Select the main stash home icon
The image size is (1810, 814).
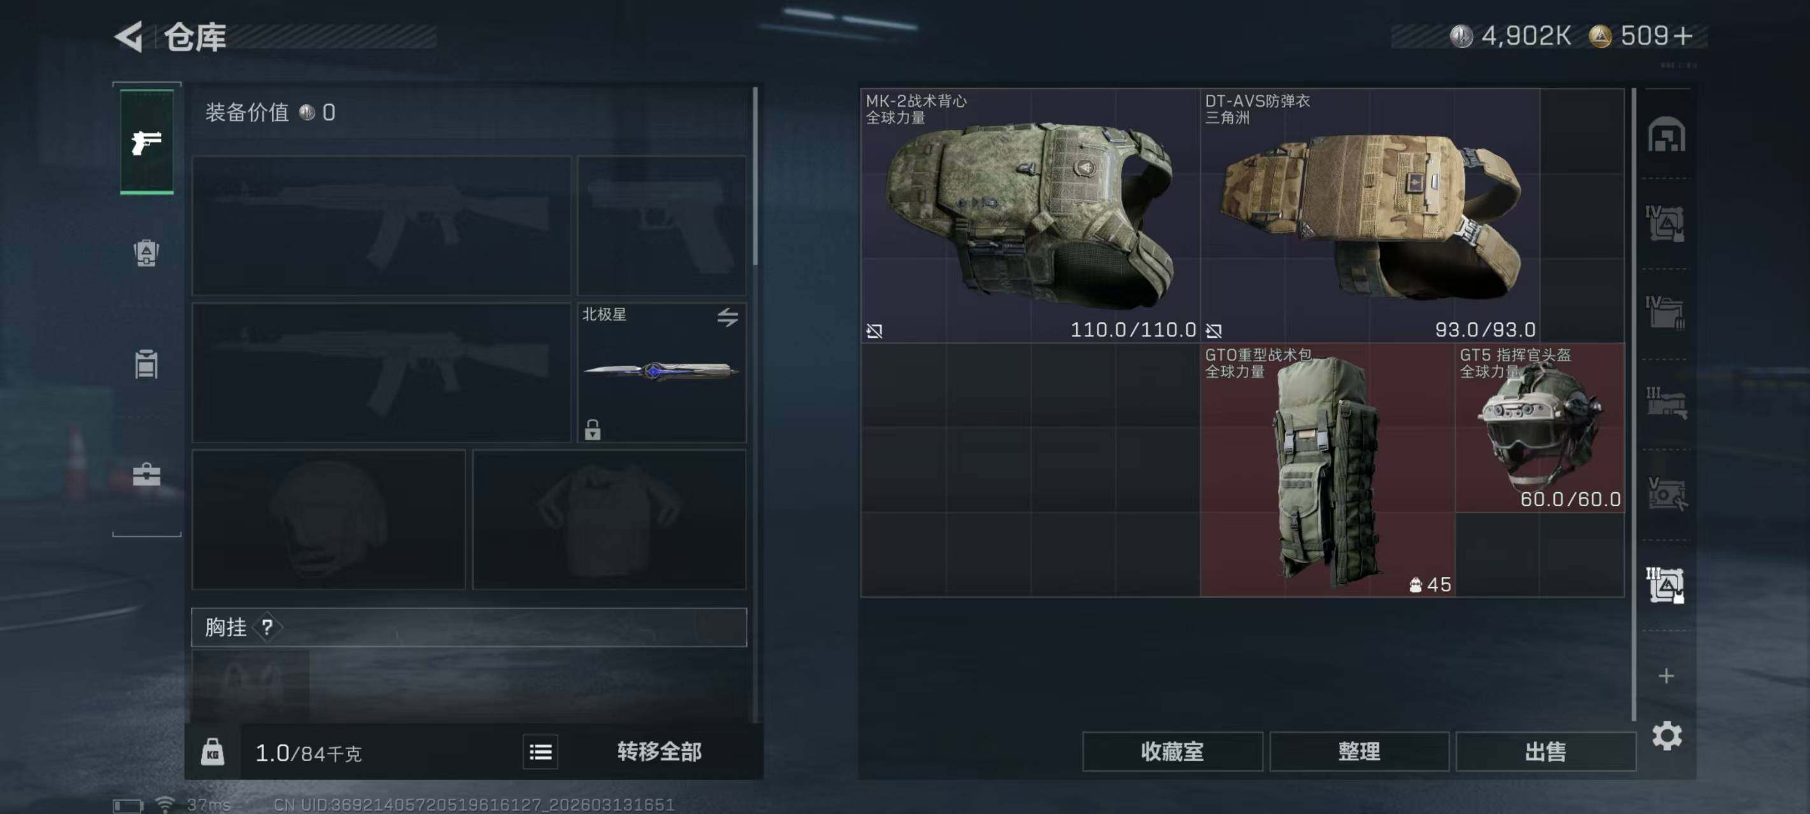pos(1666,135)
